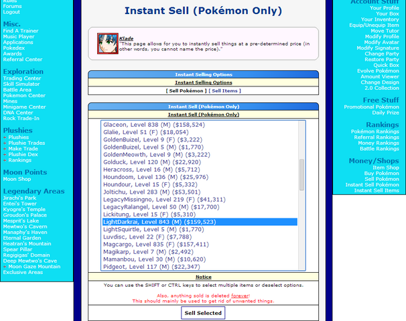This screenshot has height=321, width=406.
Task: Select GoldenMeowth, Level 9 entry
Action: point(200,155)
